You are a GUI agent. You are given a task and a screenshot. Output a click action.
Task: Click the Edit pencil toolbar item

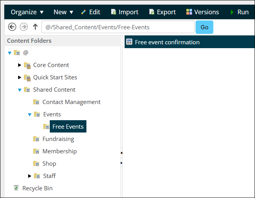91,12
